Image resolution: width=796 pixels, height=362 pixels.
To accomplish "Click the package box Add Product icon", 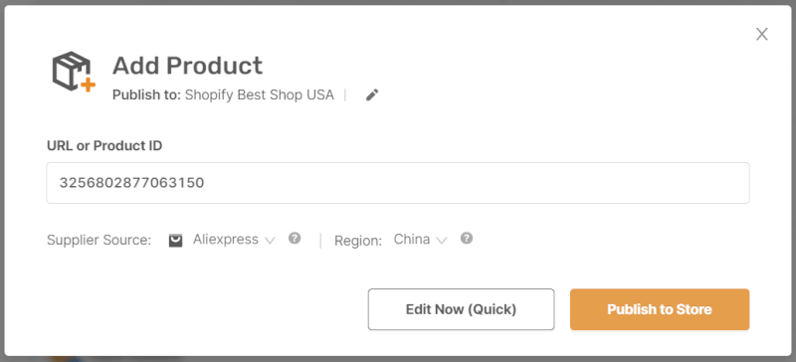I will (74, 72).
